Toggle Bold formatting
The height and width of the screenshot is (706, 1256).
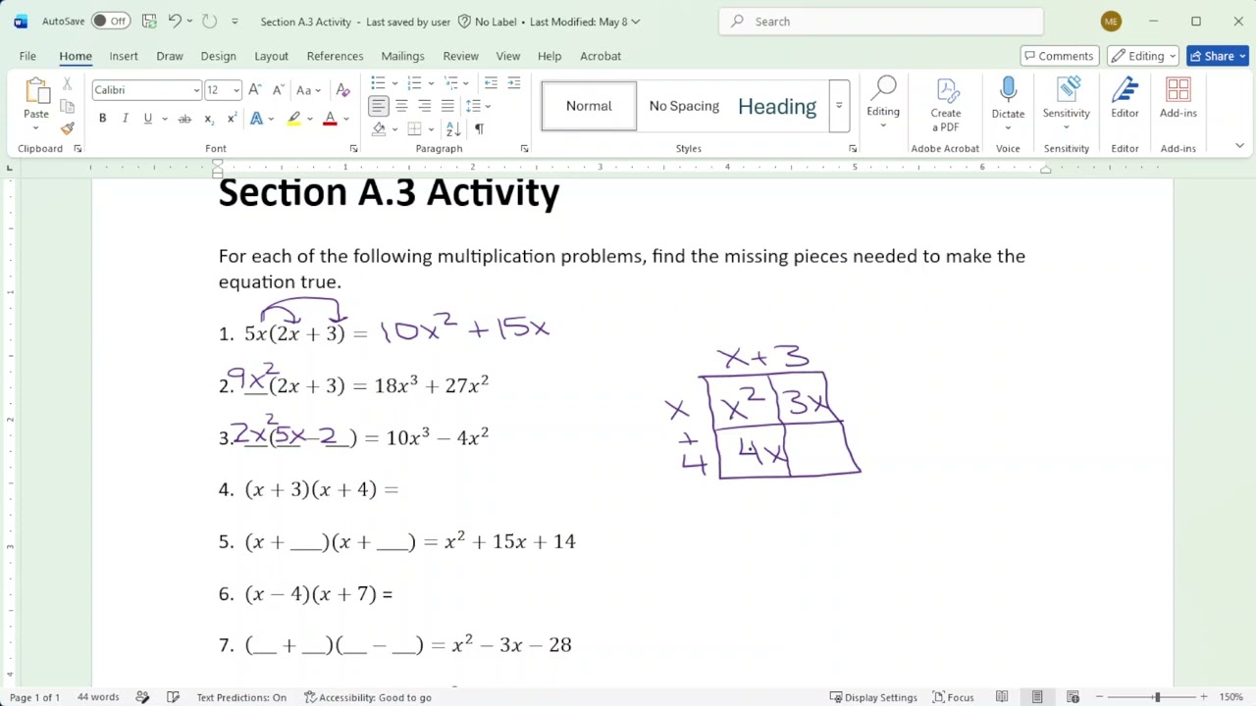[102, 119]
